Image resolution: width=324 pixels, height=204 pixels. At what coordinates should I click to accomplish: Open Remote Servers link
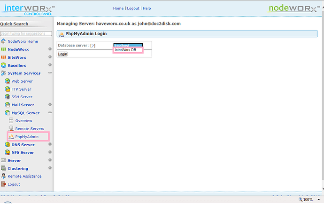pyautogui.click(x=30, y=129)
